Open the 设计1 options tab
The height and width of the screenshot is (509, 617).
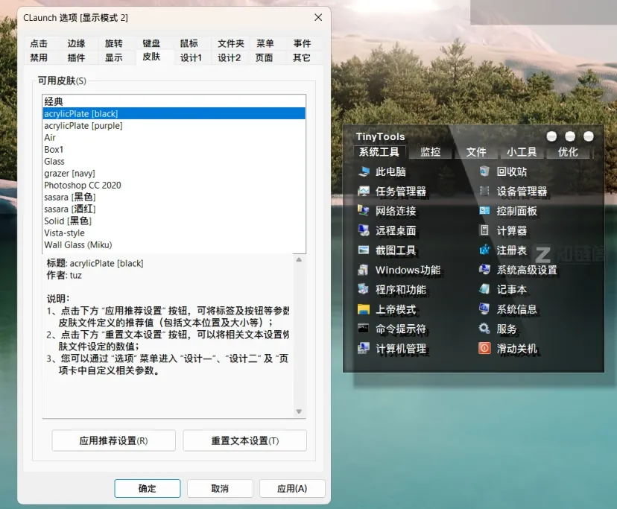[191, 57]
